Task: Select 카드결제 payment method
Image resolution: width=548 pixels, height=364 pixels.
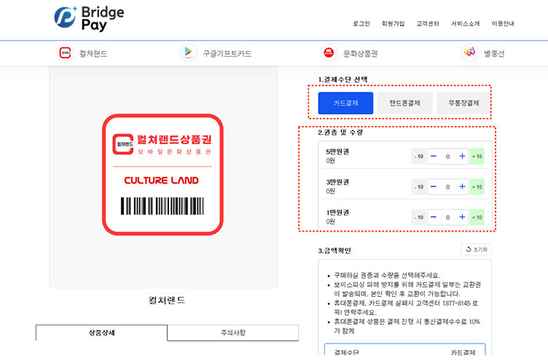Action: point(345,103)
